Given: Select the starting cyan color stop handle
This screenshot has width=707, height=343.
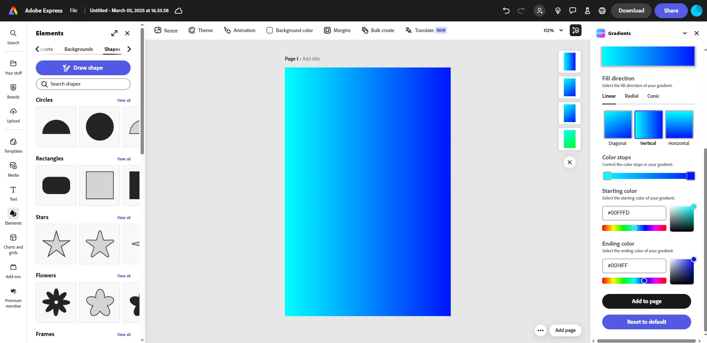Looking at the screenshot, I should [x=607, y=176].
